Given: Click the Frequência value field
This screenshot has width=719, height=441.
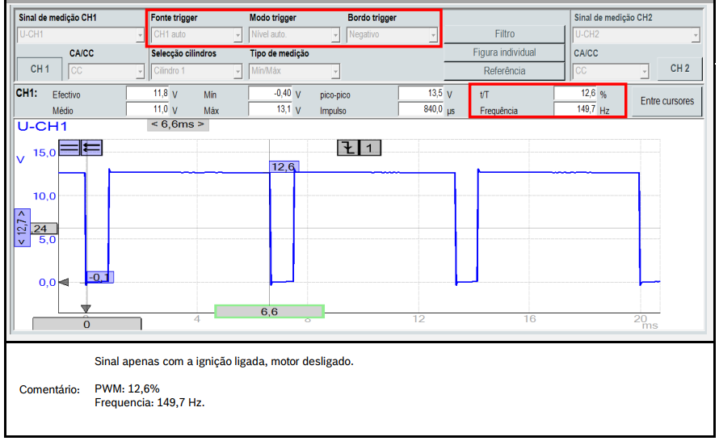Looking at the screenshot, I should point(574,108).
